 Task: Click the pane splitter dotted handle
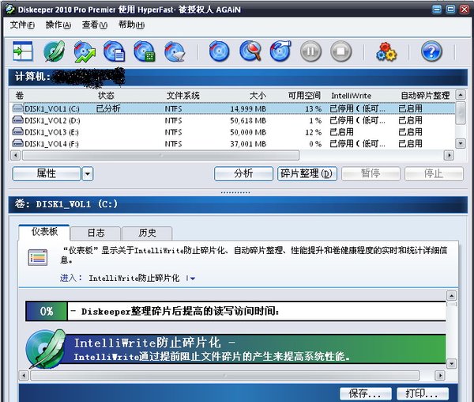click(x=235, y=192)
